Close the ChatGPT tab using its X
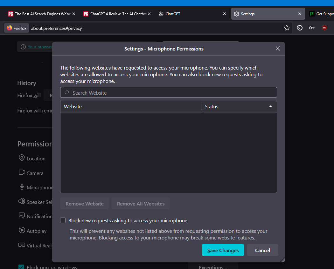The height and width of the screenshot is (269, 334). point(224,14)
